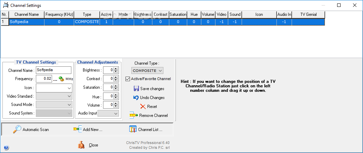Screen dimensions: 363x153
Task: Click the Automatic Scan label
Action: tap(36, 130)
